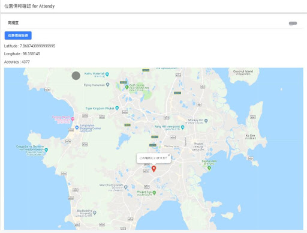
Task: Select Monkey Hill map marker
Action: click(206, 121)
